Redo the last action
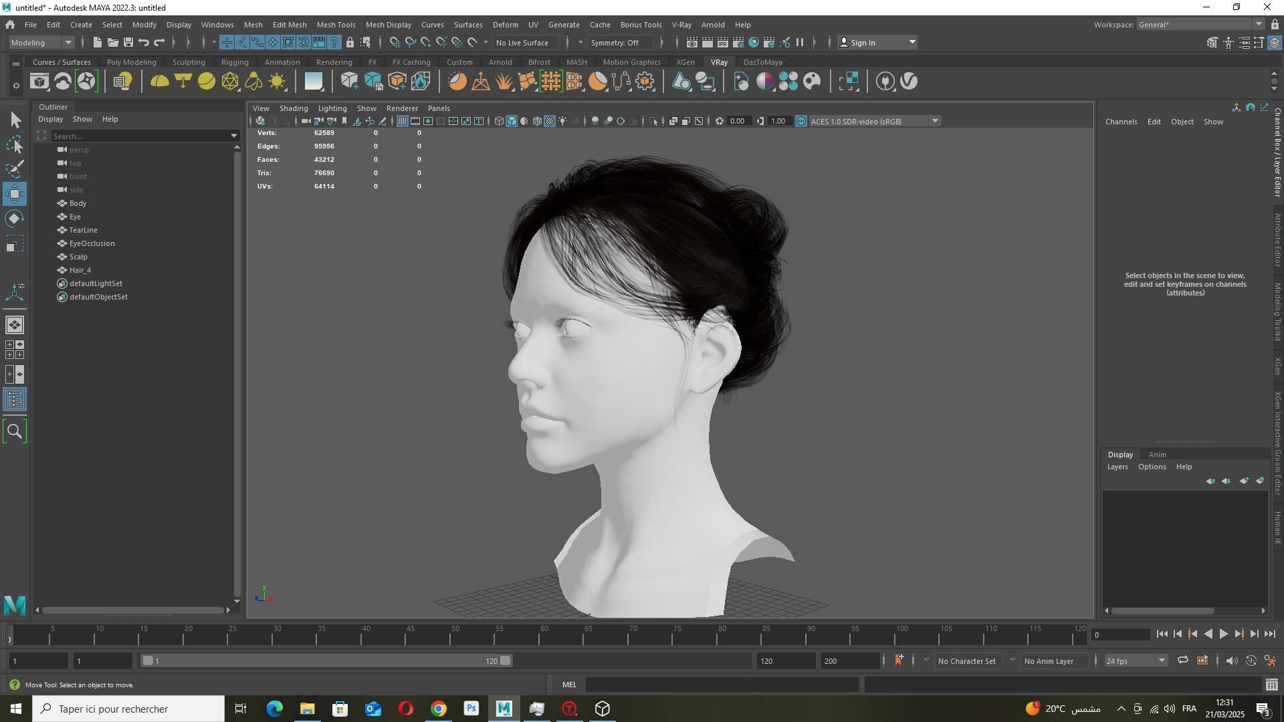 coord(159,43)
